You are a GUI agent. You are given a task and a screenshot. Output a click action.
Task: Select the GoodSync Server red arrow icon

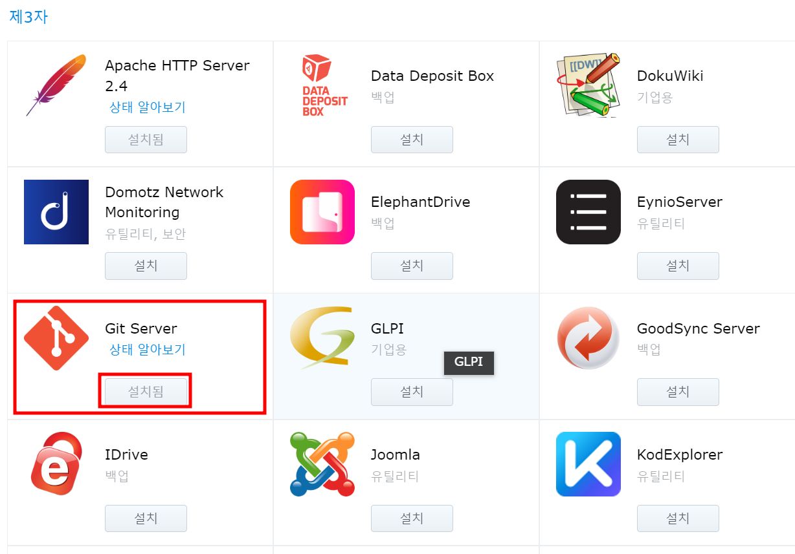pos(588,338)
